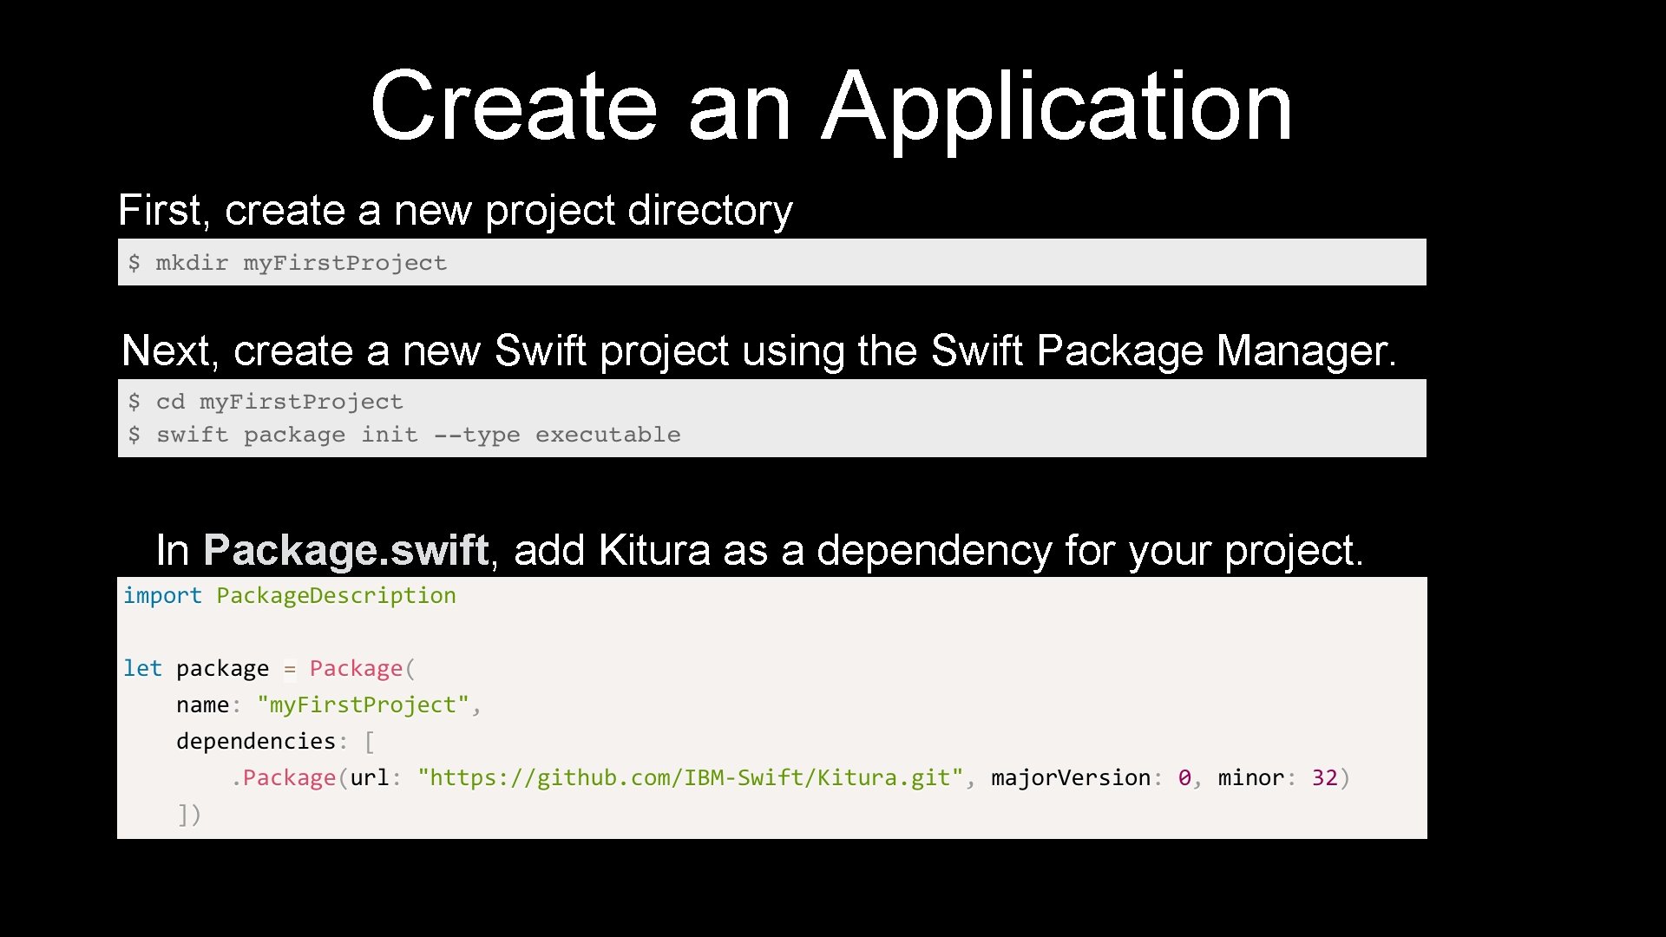Click the closing '])' bracket line
Image resolution: width=1666 pixels, height=937 pixels.
click(189, 815)
